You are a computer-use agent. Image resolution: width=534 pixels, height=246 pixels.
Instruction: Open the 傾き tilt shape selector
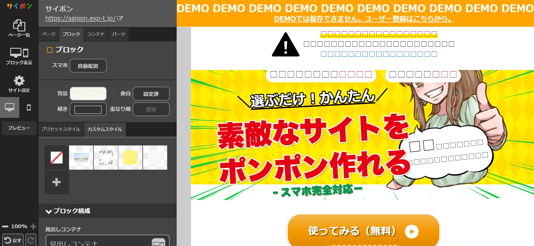88,109
